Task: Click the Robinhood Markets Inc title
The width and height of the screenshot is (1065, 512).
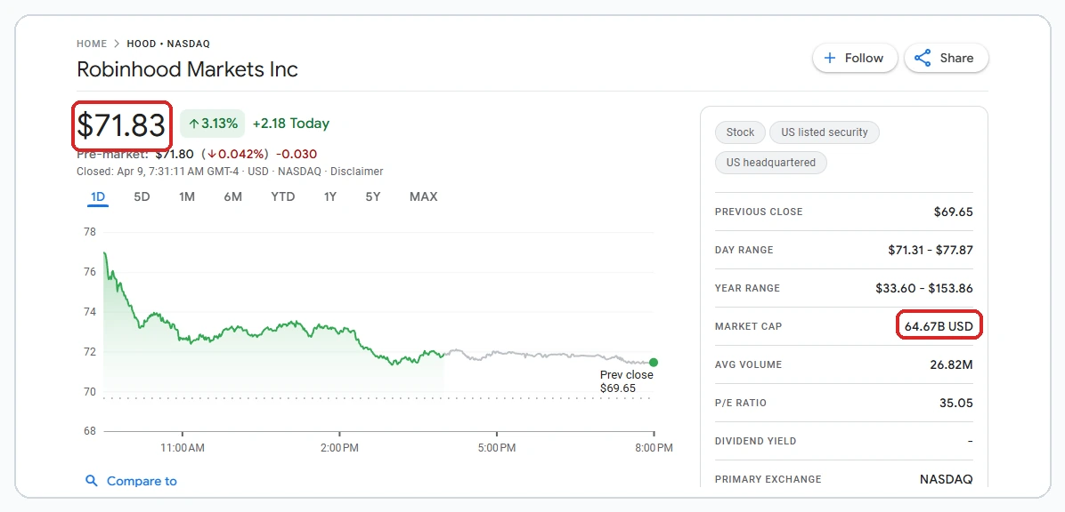Action: click(186, 69)
